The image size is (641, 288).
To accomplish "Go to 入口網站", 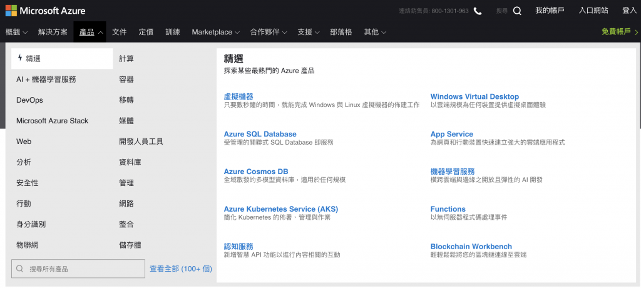I will 593,11.
